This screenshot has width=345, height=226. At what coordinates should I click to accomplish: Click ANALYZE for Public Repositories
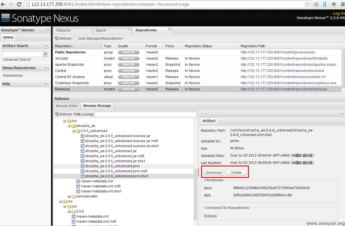[129, 52]
